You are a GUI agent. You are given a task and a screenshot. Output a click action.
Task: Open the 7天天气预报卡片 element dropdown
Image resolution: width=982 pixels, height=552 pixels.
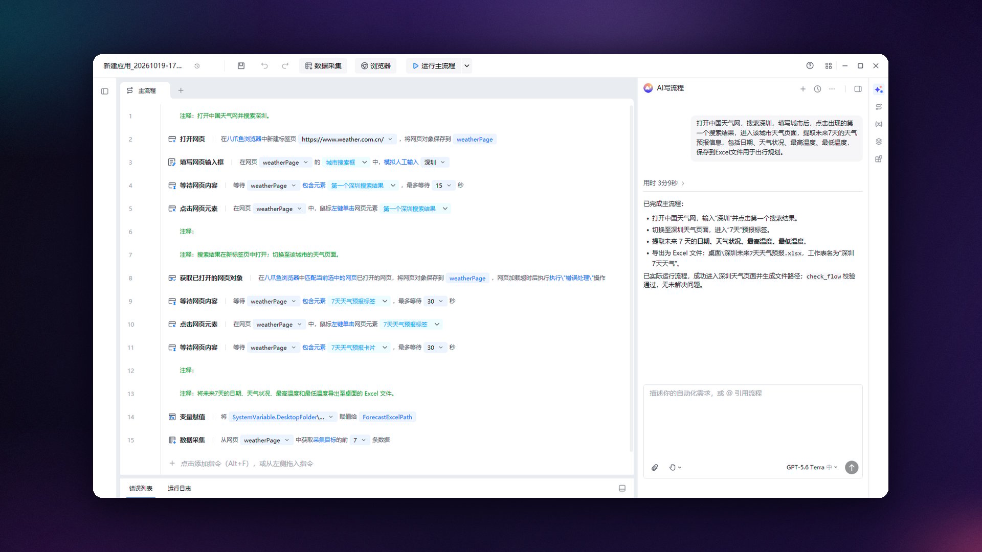(x=384, y=348)
